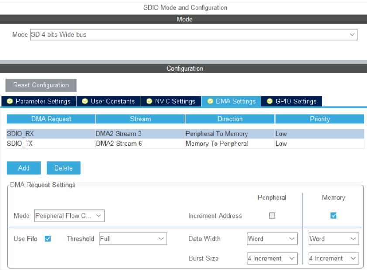Go to the NVIC Settings tab
The height and width of the screenshot is (270, 367).
click(x=171, y=101)
